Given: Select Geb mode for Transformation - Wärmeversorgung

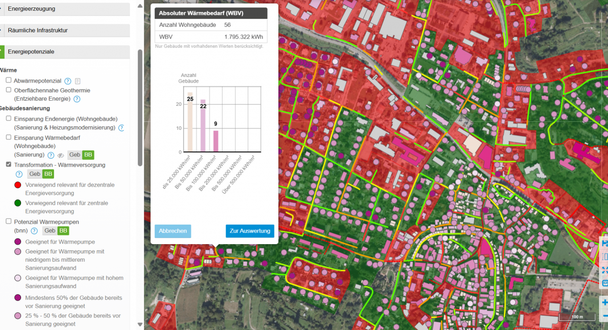Looking at the screenshot, I should tap(35, 174).
